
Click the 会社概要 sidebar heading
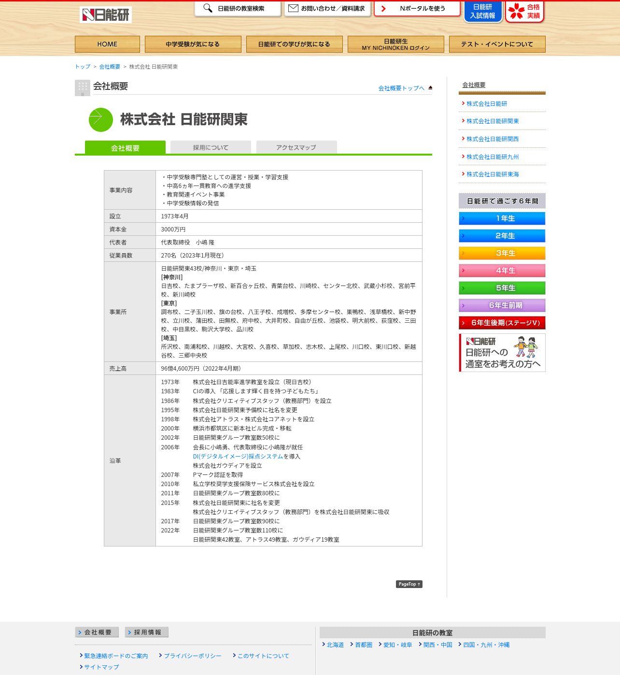tap(474, 85)
